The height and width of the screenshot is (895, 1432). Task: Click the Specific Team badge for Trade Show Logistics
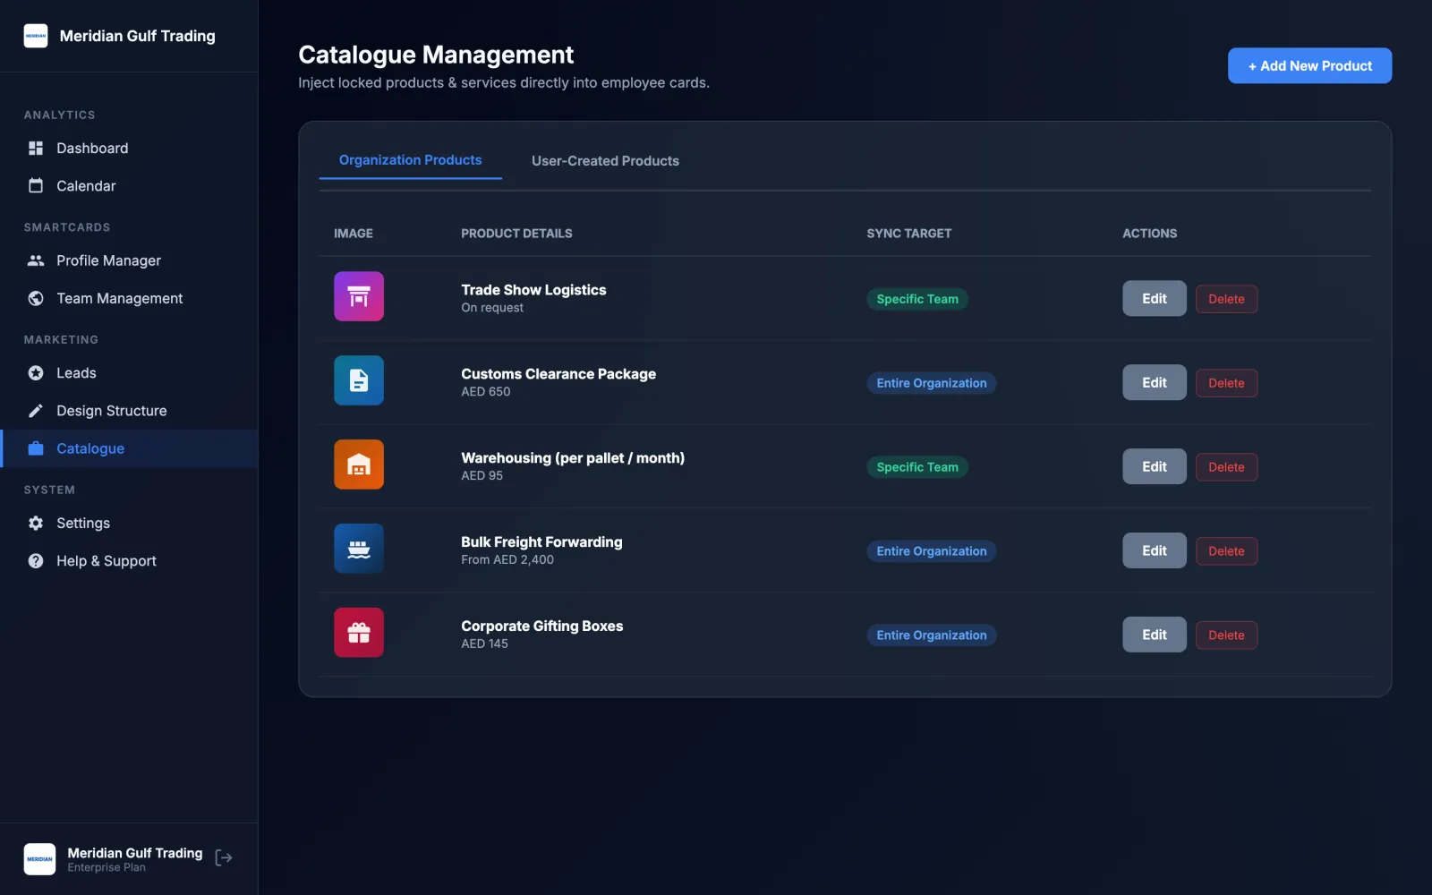(x=917, y=300)
